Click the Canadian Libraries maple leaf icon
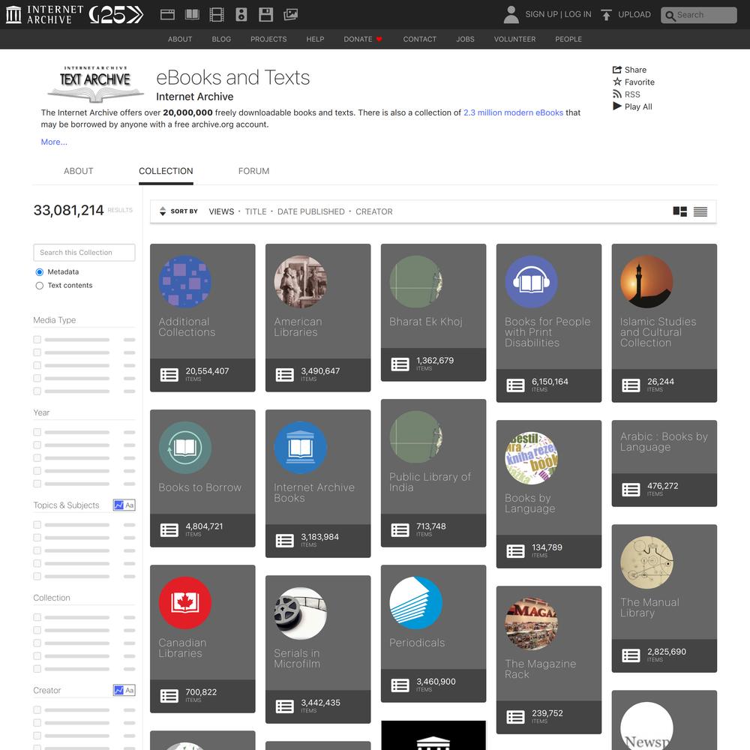Image resolution: width=750 pixels, height=750 pixels. (184, 602)
